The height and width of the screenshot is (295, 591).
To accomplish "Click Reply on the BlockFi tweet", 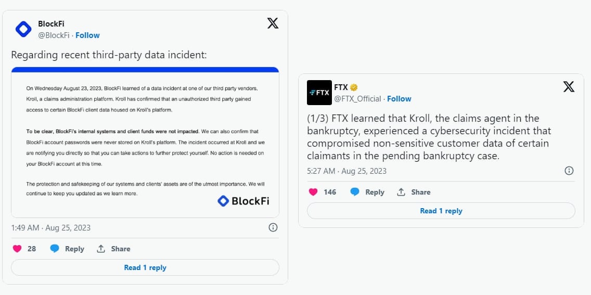I will click(x=67, y=249).
